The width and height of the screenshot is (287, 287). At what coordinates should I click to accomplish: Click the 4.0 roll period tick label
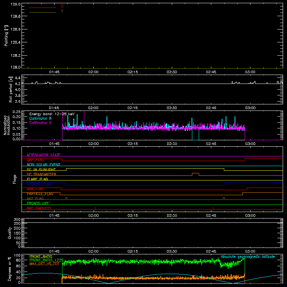(x=18, y=90)
